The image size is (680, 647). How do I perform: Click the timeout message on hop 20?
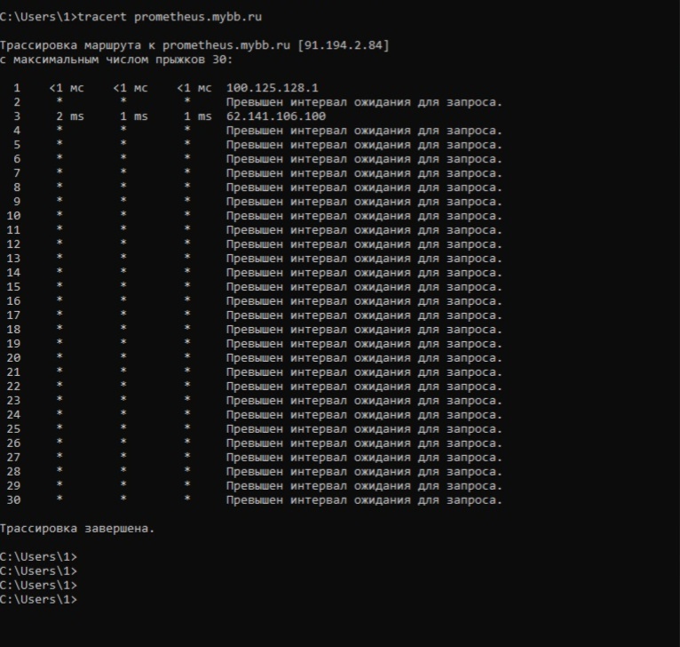pos(364,358)
